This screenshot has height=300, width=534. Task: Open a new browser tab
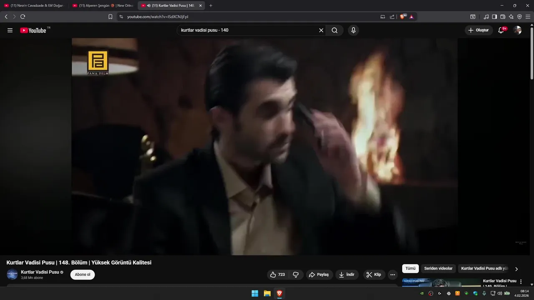(211, 5)
